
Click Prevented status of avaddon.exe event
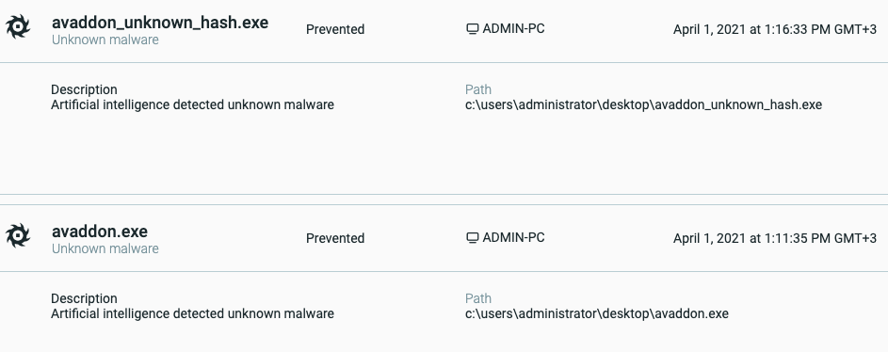click(x=335, y=238)
